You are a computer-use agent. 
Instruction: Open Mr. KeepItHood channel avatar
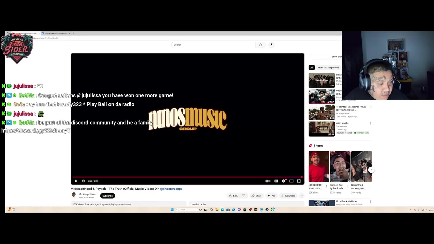(74, 195)
